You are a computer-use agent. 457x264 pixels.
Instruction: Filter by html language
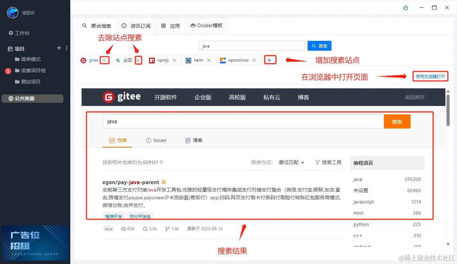pyautogui.click(x=387, y=213)
